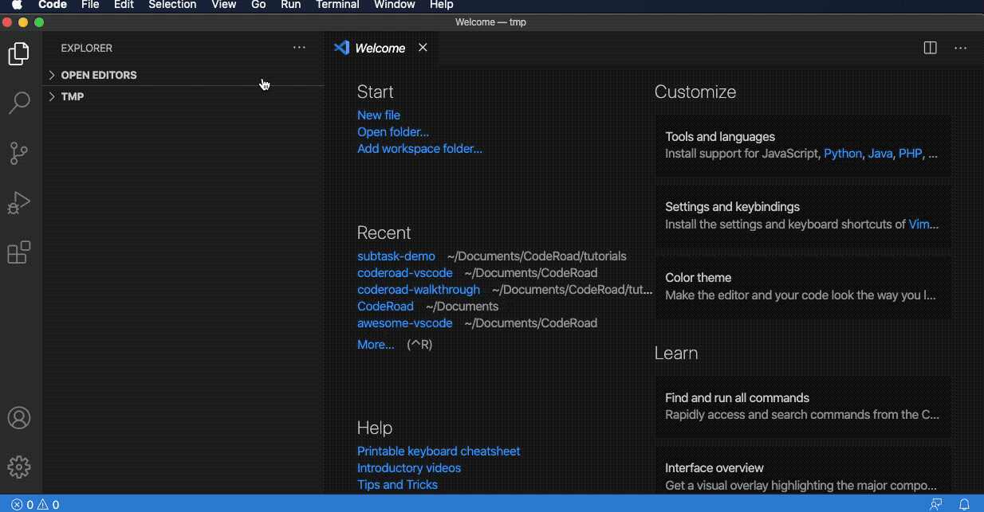984x512 pixels.
Task: Expand the TMP folder section
Action: pyautogui.click(x=72, y=96)
